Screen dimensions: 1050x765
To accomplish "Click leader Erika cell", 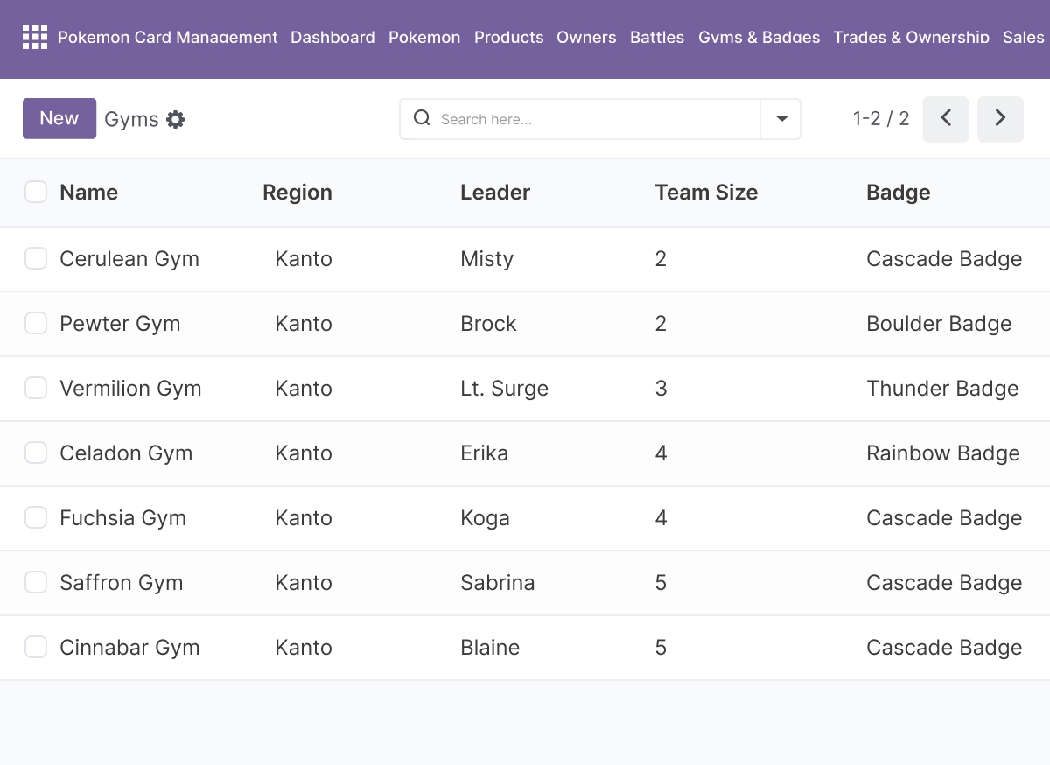I will (x=484, y=453).
